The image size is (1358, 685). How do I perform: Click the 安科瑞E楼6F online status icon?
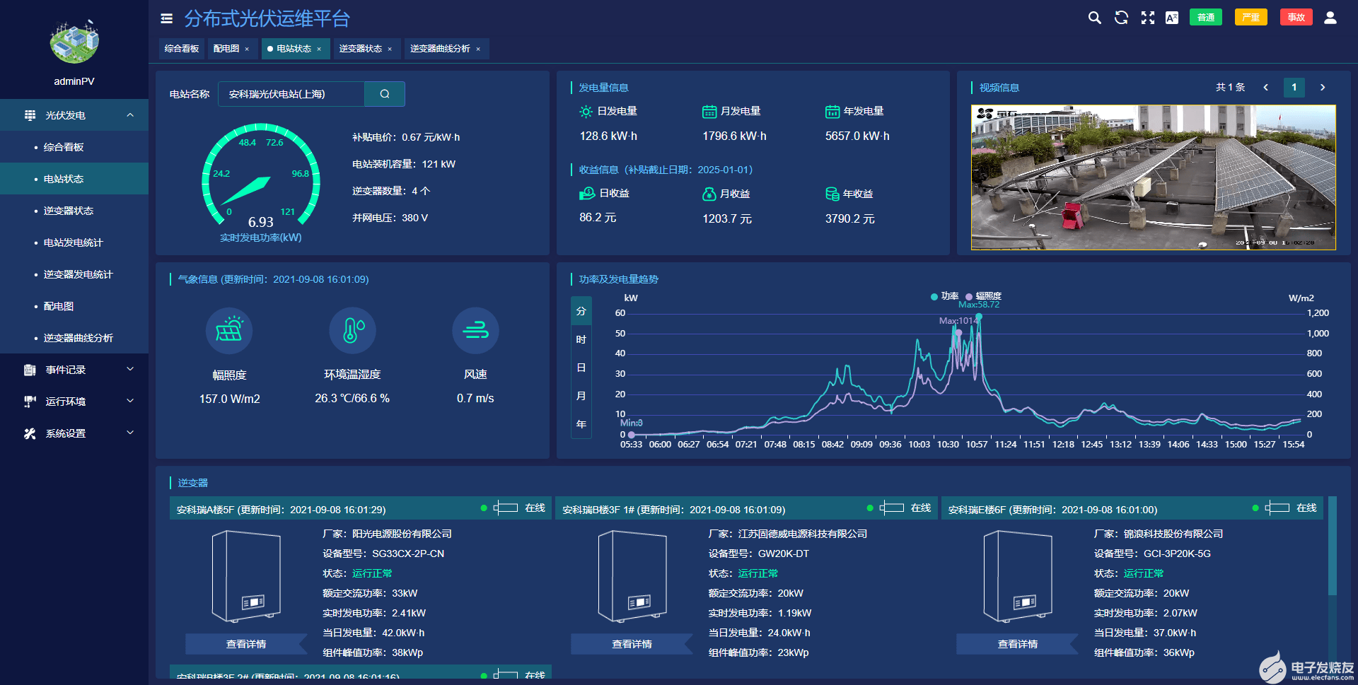1277,508
